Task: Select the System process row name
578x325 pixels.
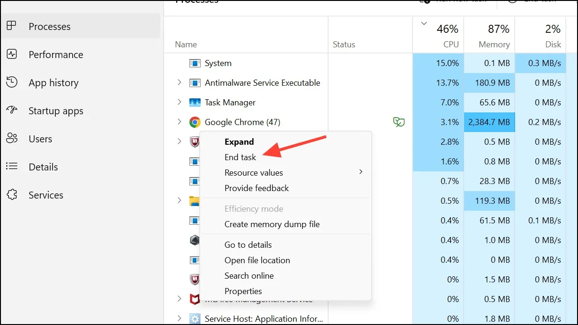Action: pos(218,63)
